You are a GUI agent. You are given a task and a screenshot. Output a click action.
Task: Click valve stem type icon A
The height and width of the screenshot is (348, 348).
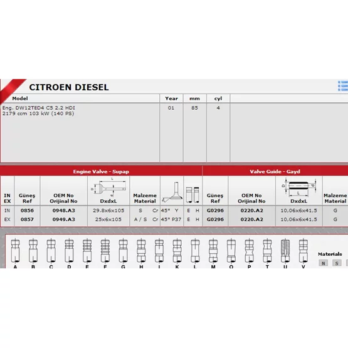pos(15,251)
